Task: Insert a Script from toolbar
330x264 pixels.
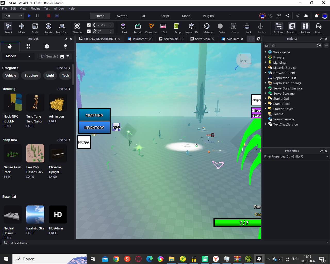Action: [x=178, y=28]
